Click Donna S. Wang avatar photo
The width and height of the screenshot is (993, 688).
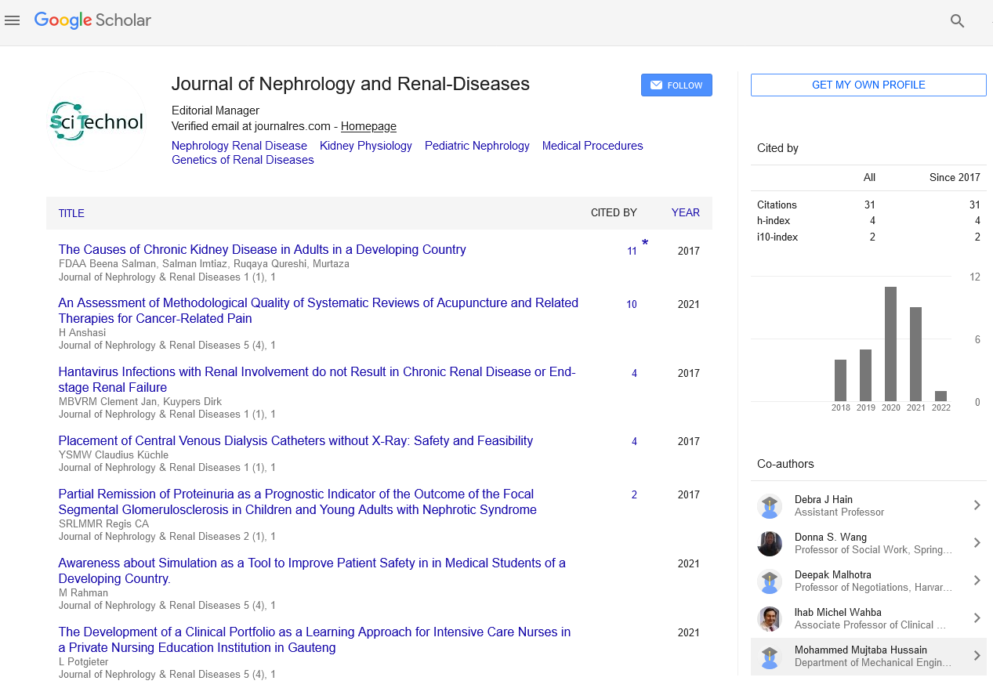[x=770, y=544]
